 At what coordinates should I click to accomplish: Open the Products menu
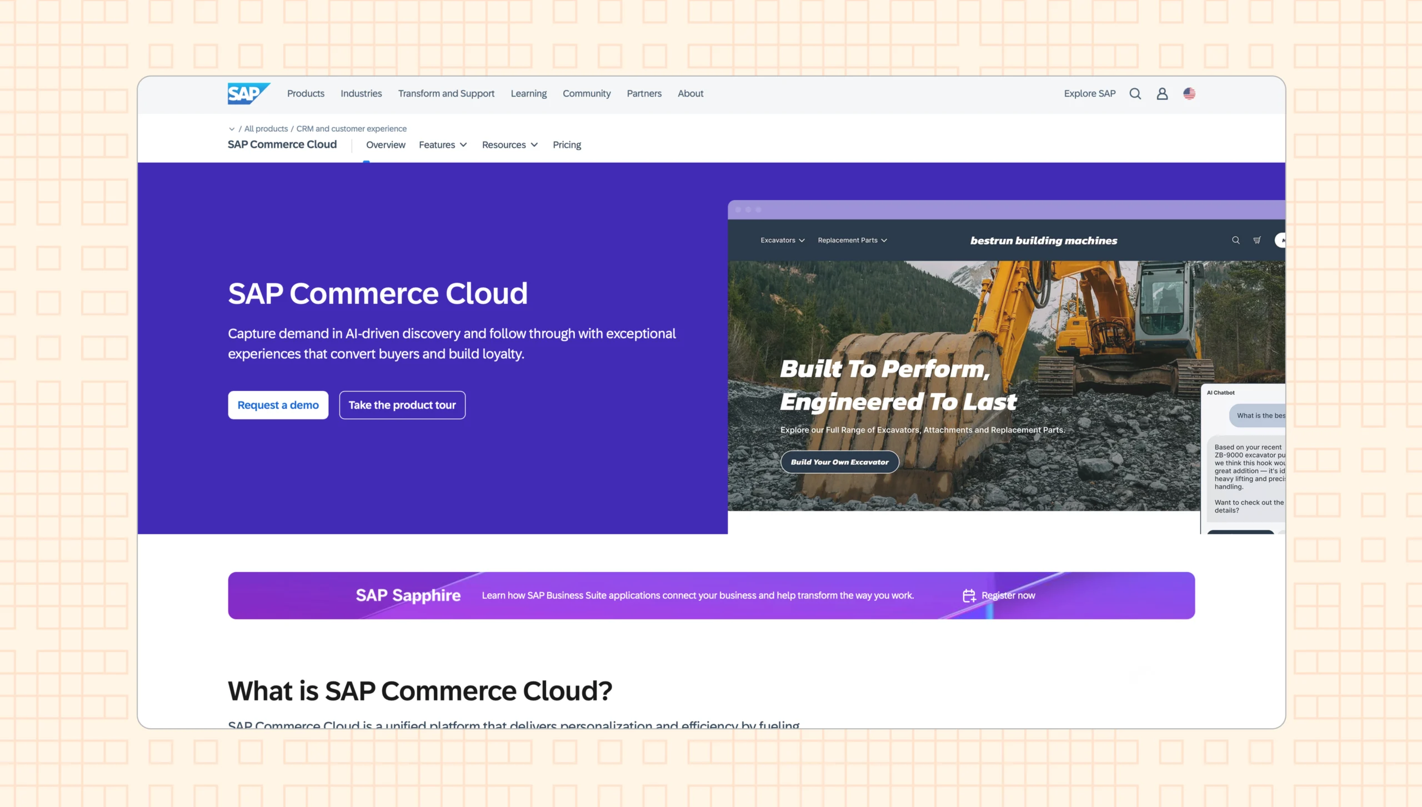click(306, 94)
